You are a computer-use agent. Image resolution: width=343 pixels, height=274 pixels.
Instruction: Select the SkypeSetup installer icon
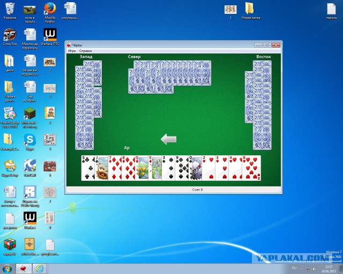pyautogui.click(x=10, y=168)
